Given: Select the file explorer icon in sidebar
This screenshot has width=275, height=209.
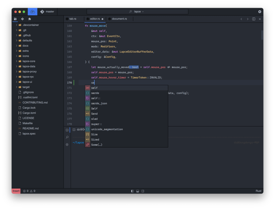Looking at the screenshot, I should (x=15, y=19).
